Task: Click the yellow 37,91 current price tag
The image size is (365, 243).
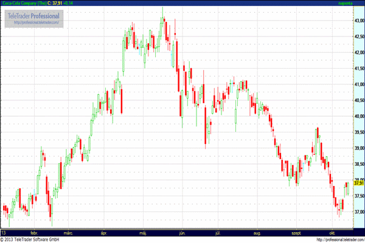Action: point(358,182)
